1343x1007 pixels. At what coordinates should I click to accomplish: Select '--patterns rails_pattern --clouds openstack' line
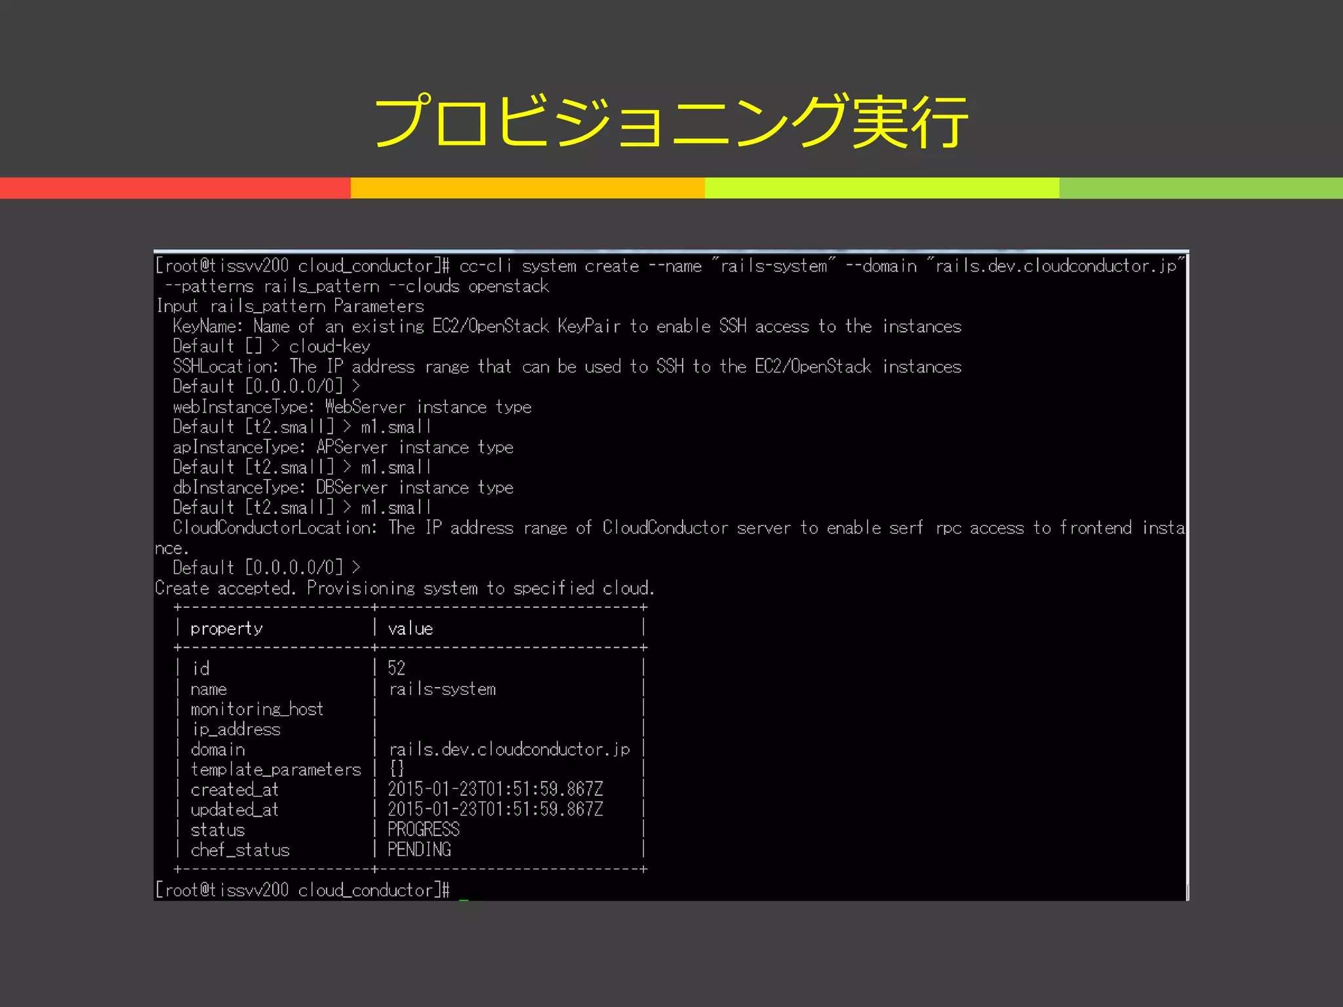(x=357, y=286)
